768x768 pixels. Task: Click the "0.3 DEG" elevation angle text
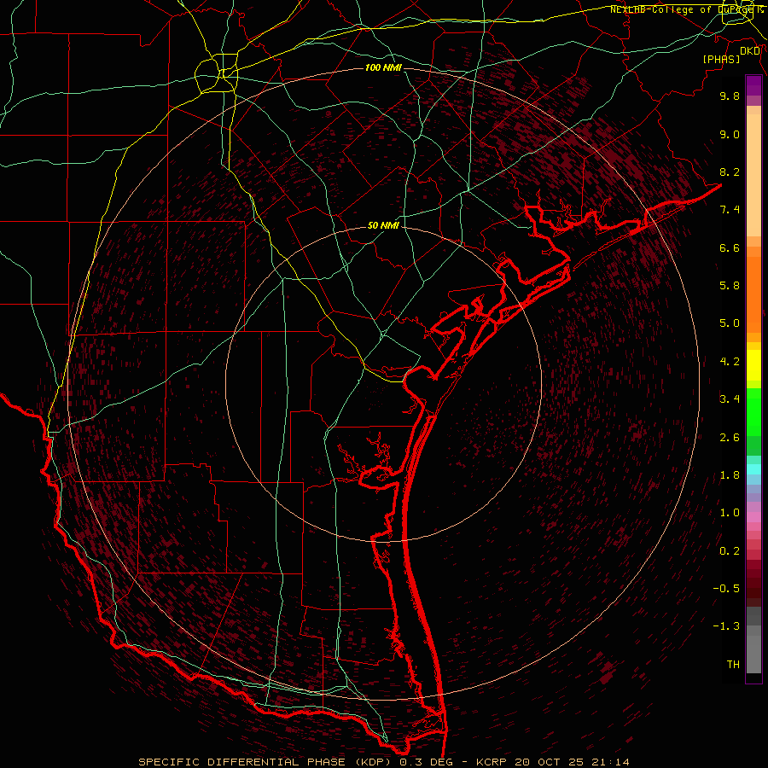click(x=426, y=762)
